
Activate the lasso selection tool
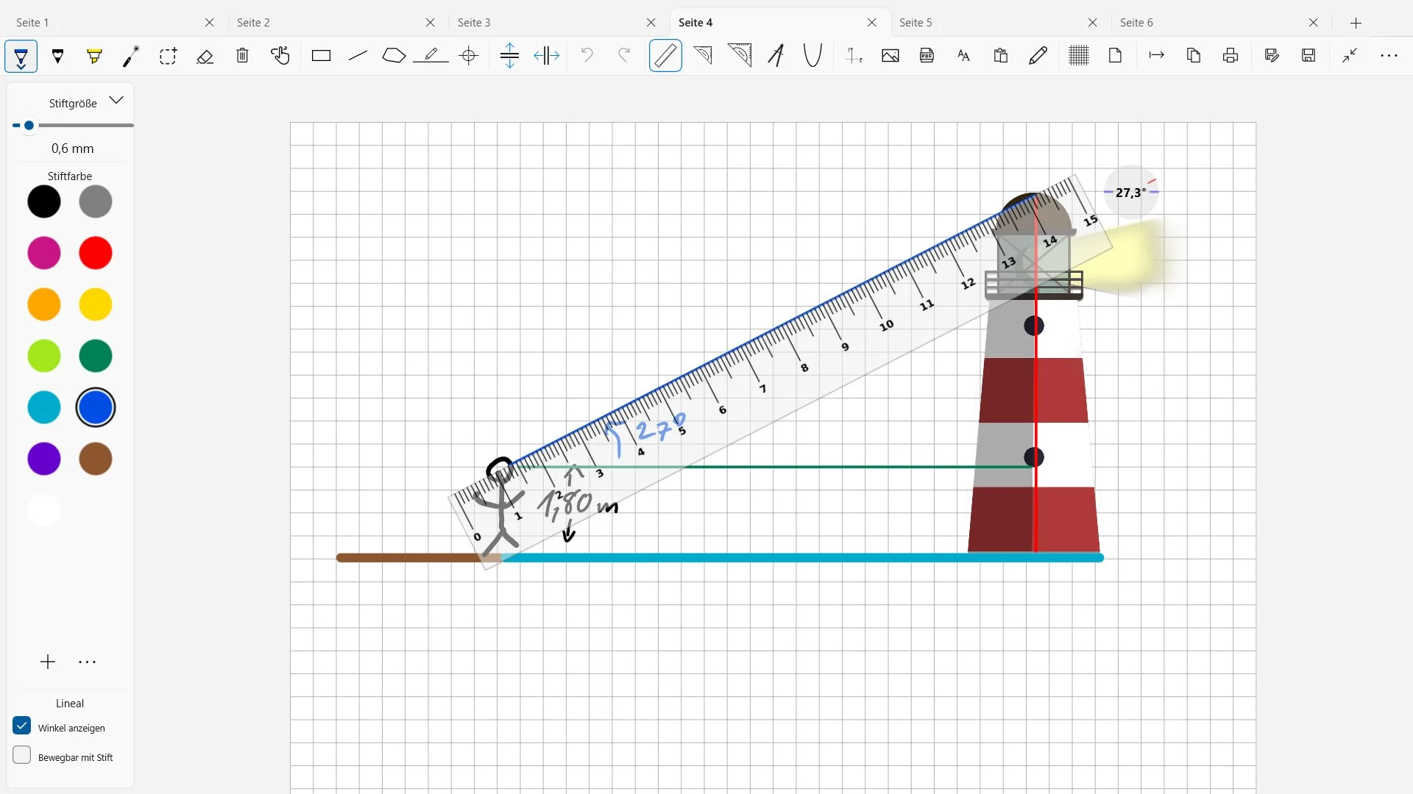(x=168, y=56)
